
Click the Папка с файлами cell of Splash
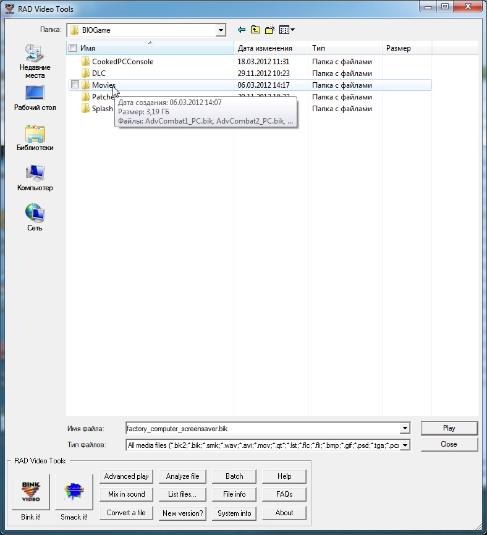click(342, 109)
